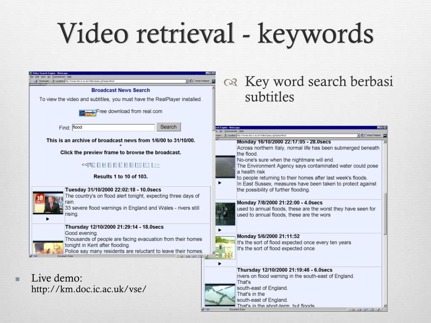Click the news anchor thumbnail for Tuesday 31/10/2000
The image size is (431, 323).
tap(48, 203)
